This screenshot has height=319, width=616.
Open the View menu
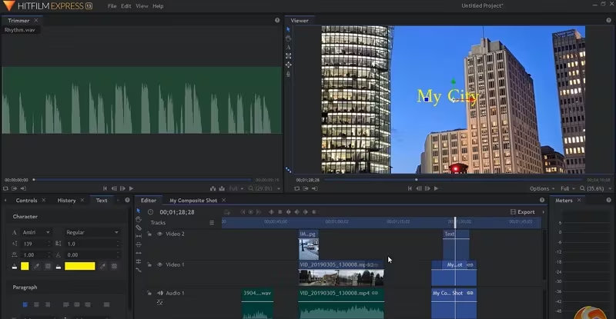click(142, 6)
